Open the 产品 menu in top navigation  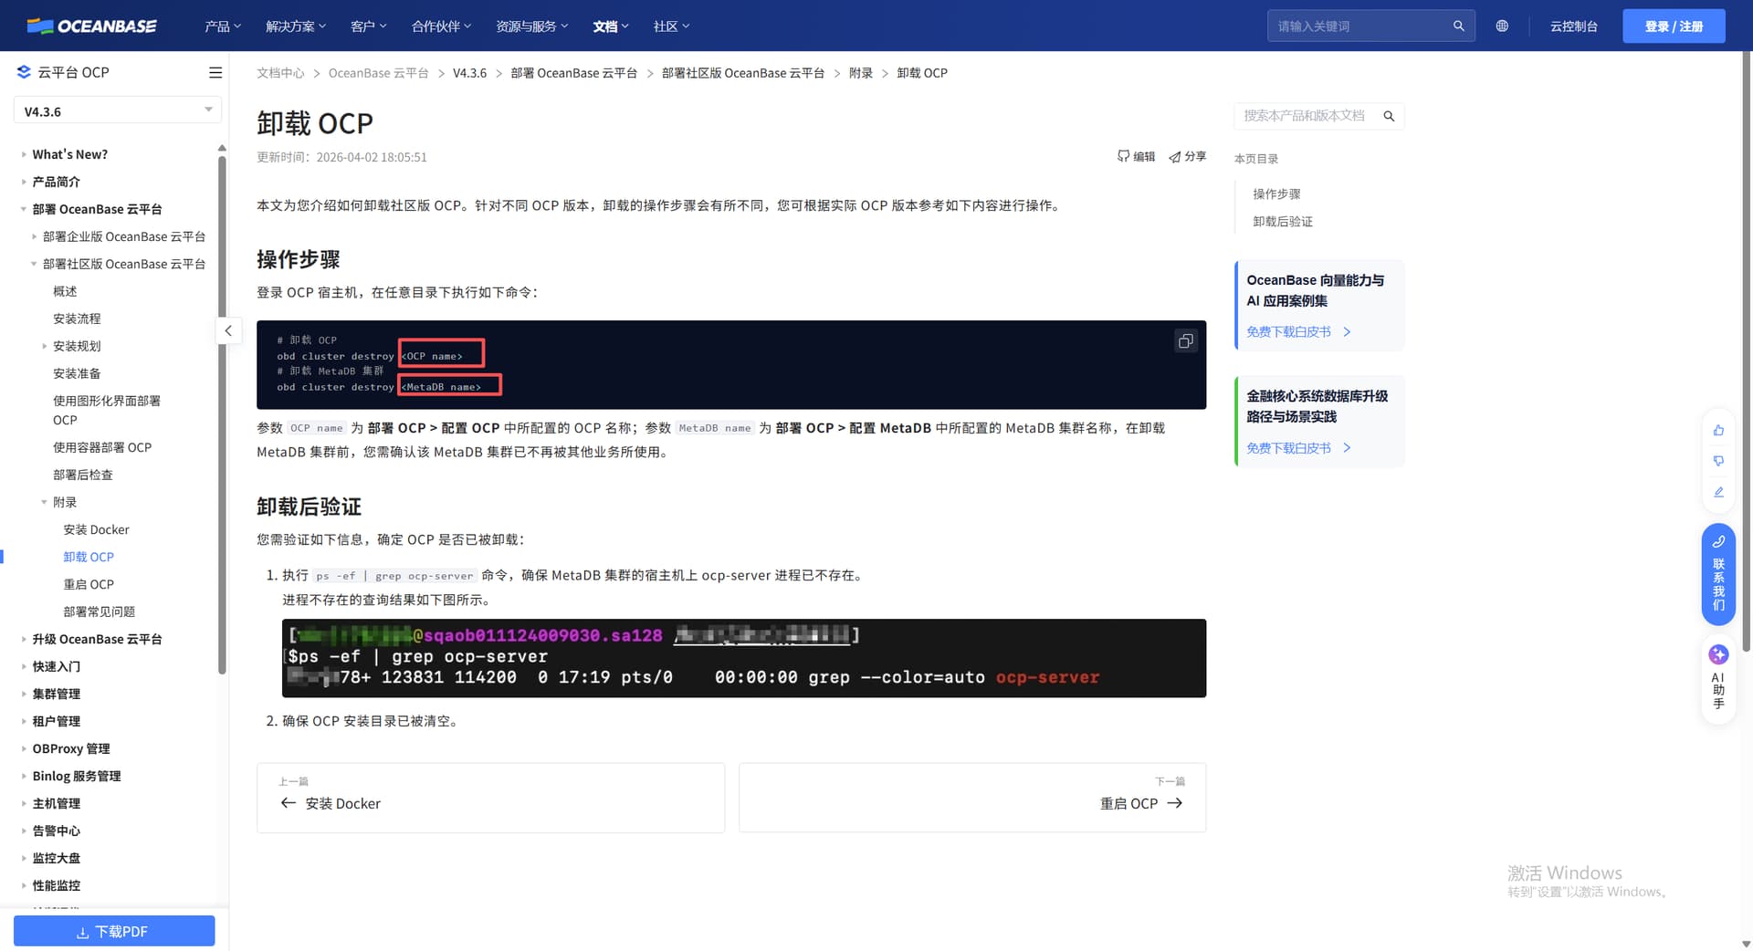(222, 26)
